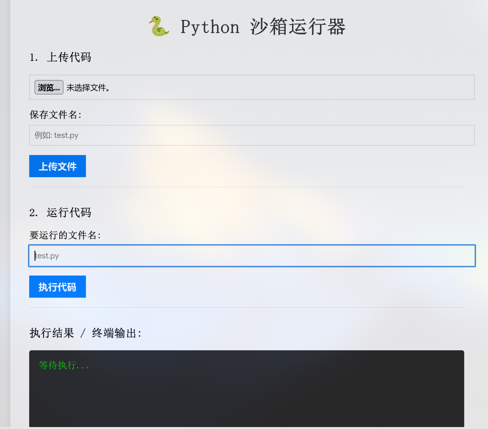Click the 上传文件 button
Image resolution: width=488 pixels, height=429 pixels.
click(x=58, y=166)
